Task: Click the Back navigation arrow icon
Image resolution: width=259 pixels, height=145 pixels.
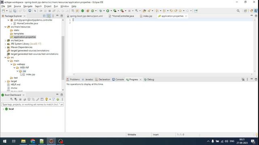Action: click(180, 11)
